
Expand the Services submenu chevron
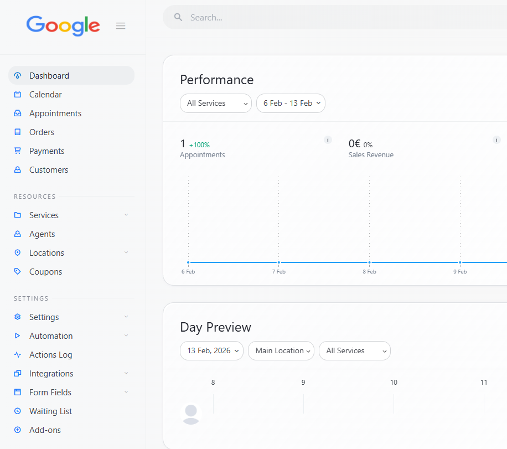[x=126, y=215]
